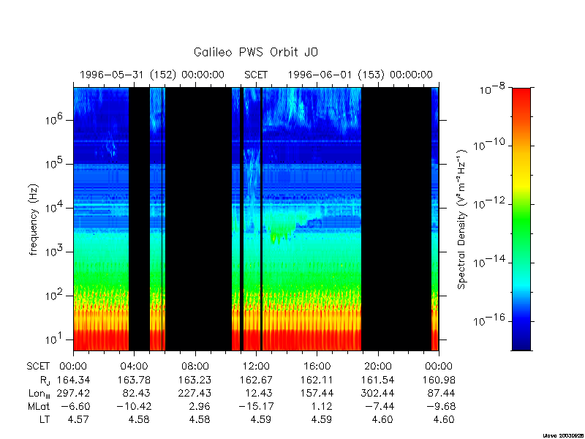Click the '04:00' time tick label

(134, 367)
